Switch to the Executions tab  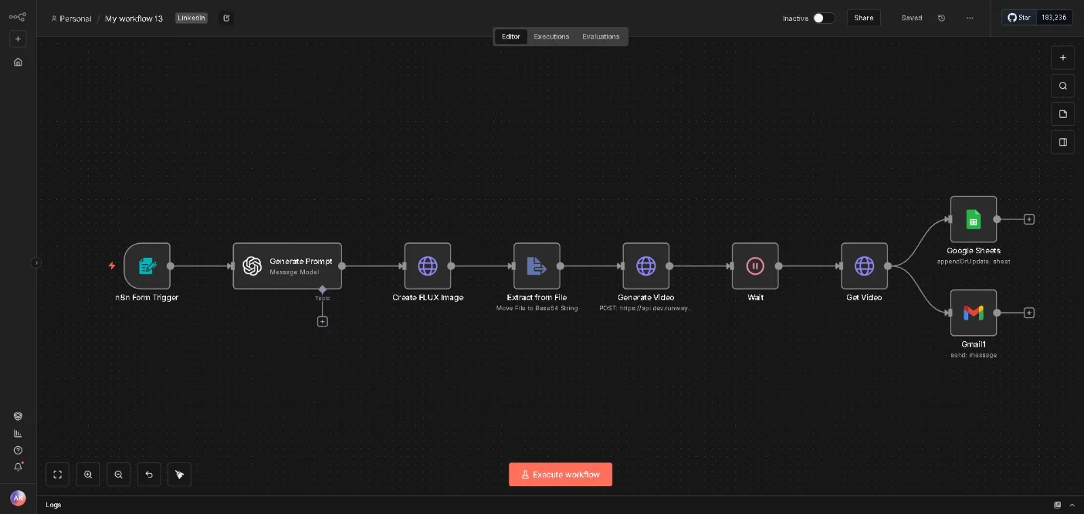[x=551, y=37]
